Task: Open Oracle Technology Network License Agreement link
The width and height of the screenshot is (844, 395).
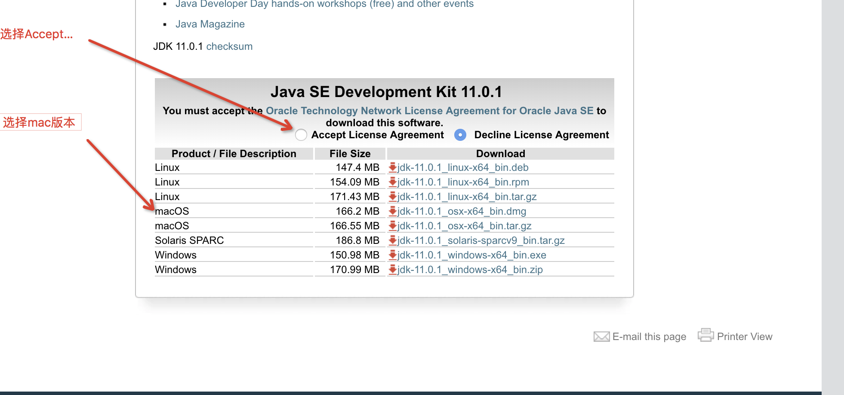Action: click(430, 111)
